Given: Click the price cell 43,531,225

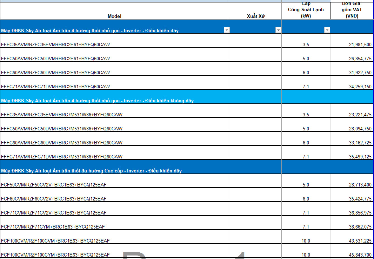Looking at the screenshot, I should [360, 241].
